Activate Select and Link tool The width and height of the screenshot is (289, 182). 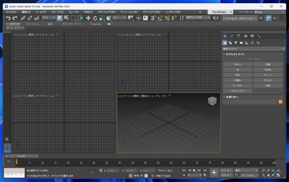pyautogui.click(x=23, y=18)
